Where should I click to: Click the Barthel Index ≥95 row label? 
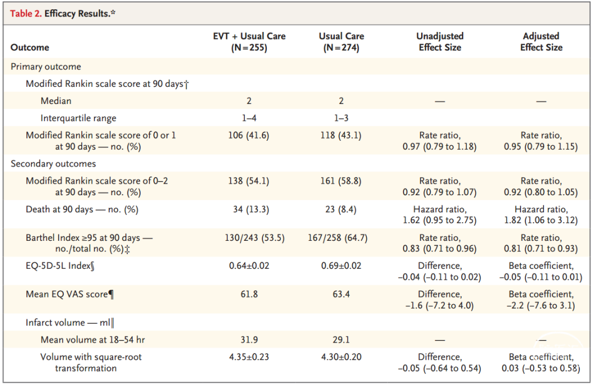pos(89,243)
